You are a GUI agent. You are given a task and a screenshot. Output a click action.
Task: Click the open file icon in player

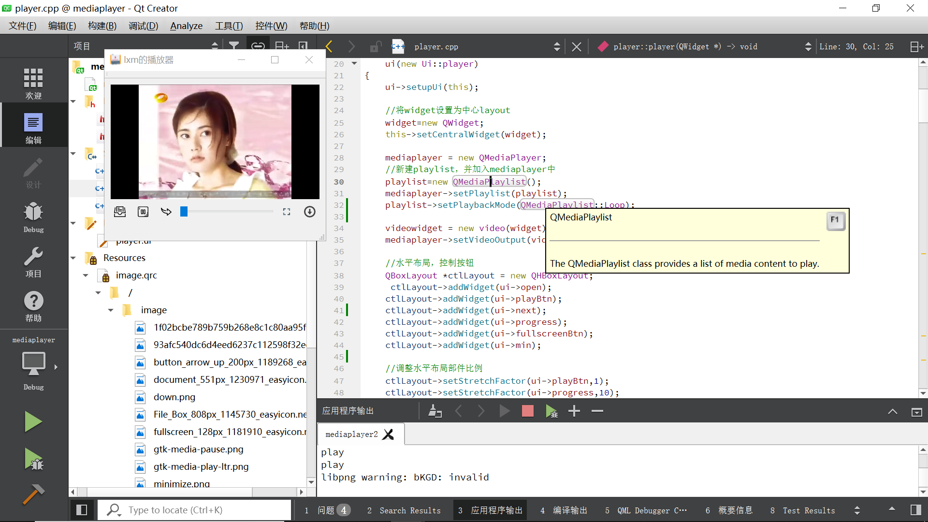(120, 212)
